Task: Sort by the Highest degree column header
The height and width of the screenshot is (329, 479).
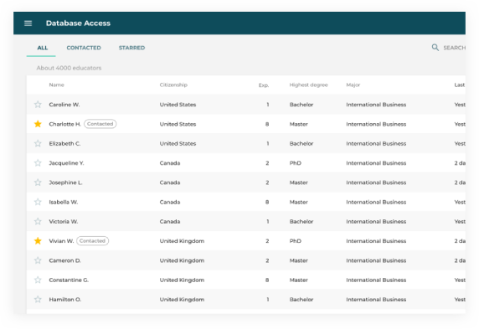Action: click(x=308, y=85)
